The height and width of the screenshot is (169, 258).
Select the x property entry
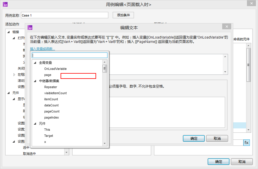(x=45, y=142)
